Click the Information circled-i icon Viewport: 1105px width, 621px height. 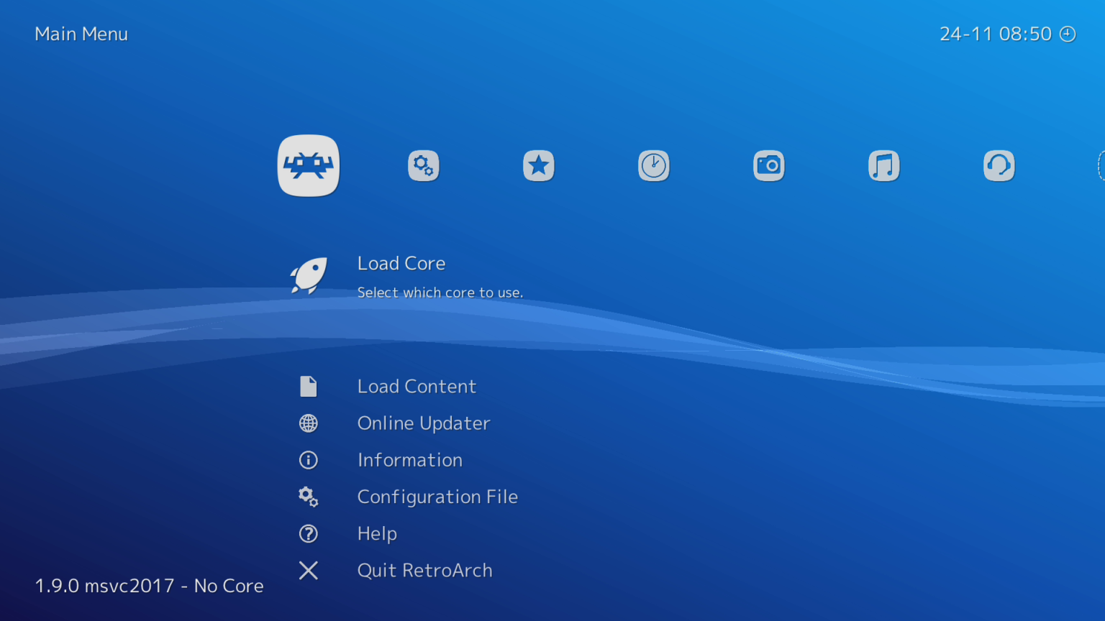click(x=308, y=460)
